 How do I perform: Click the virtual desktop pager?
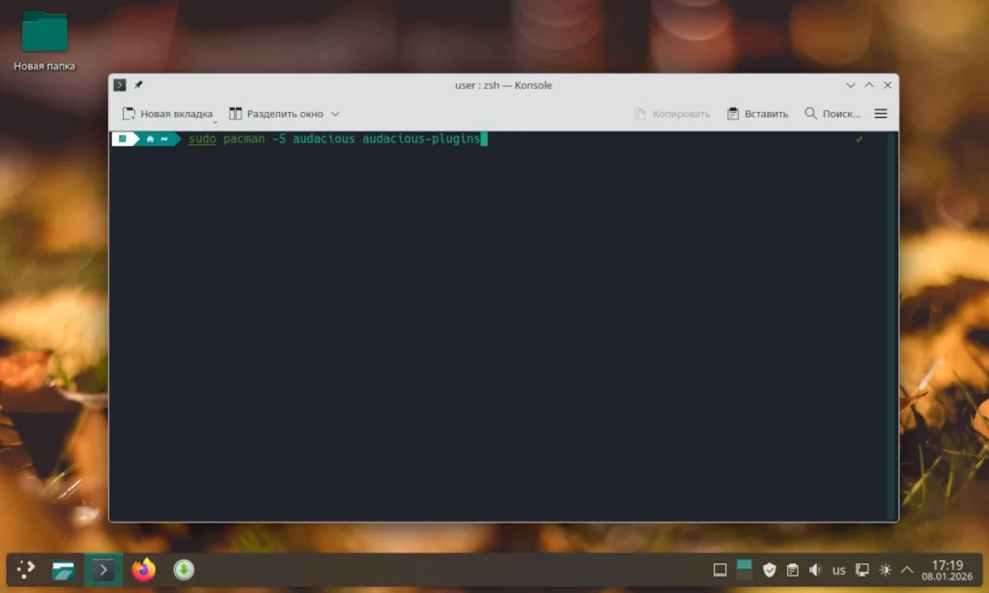coord(745,570)
